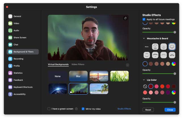Choose None virtual background

tap(58, 76)
